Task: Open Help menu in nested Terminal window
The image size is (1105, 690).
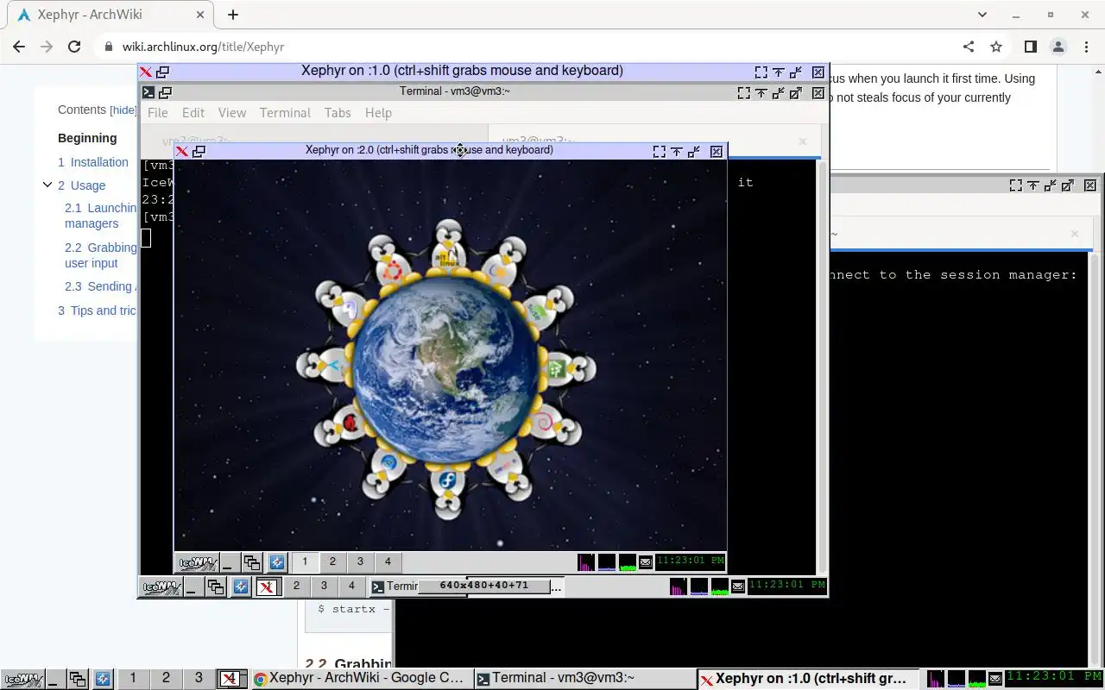Action: click(378, 113)
